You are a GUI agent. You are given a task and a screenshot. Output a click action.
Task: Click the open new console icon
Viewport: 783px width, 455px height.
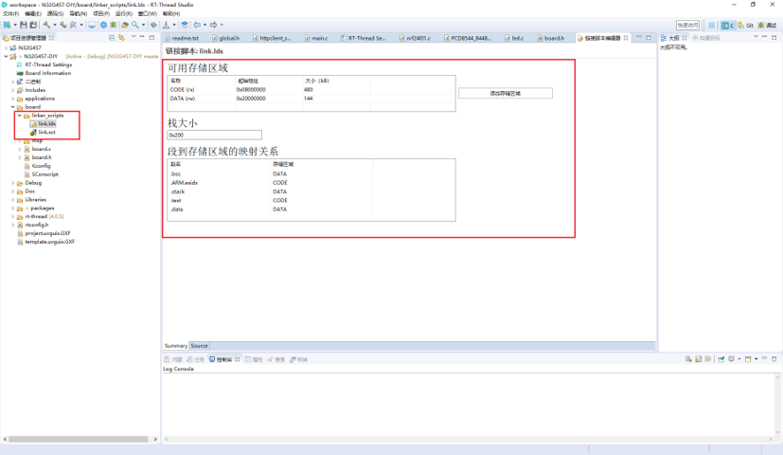(748, 358)
